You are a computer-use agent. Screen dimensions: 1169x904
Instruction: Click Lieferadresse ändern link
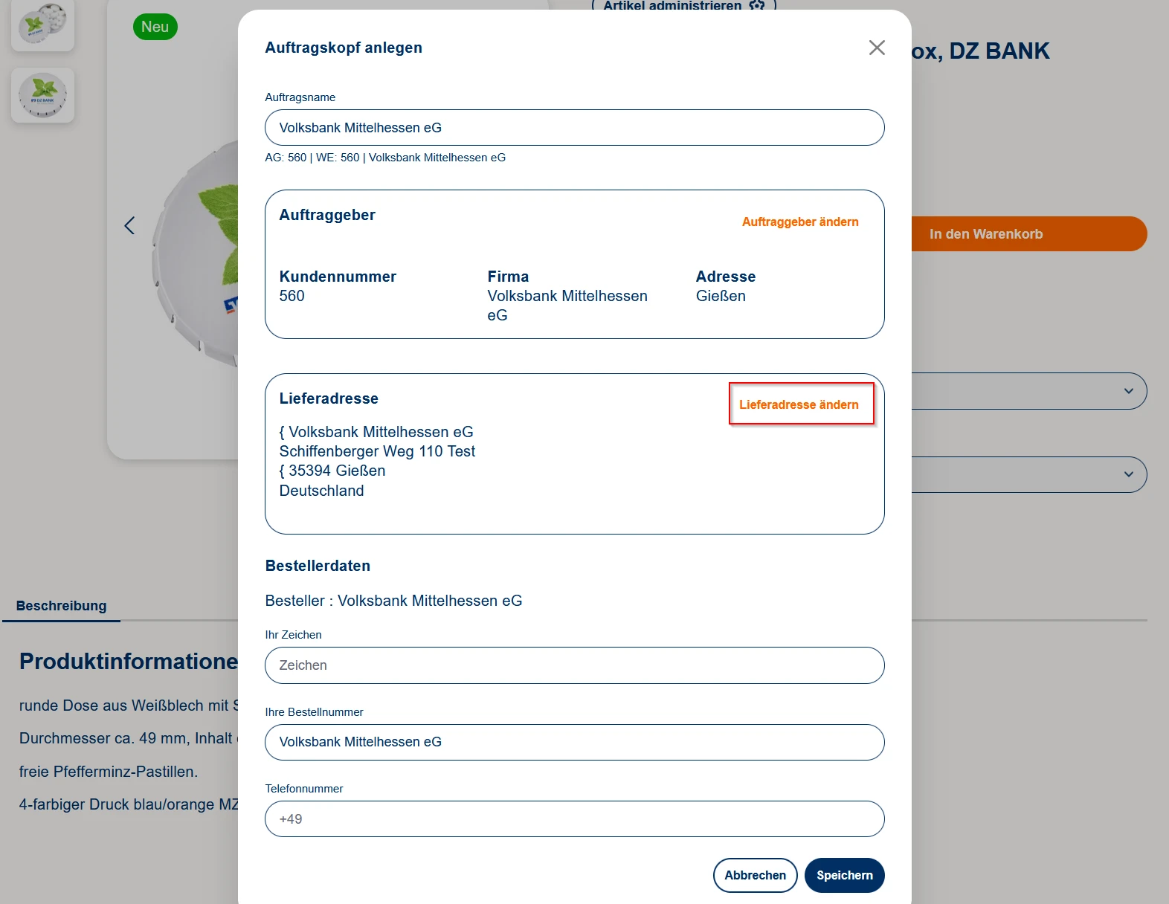(x=799, y=404)
